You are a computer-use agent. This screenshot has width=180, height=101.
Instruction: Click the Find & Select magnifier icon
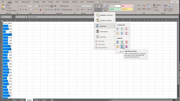171,6
